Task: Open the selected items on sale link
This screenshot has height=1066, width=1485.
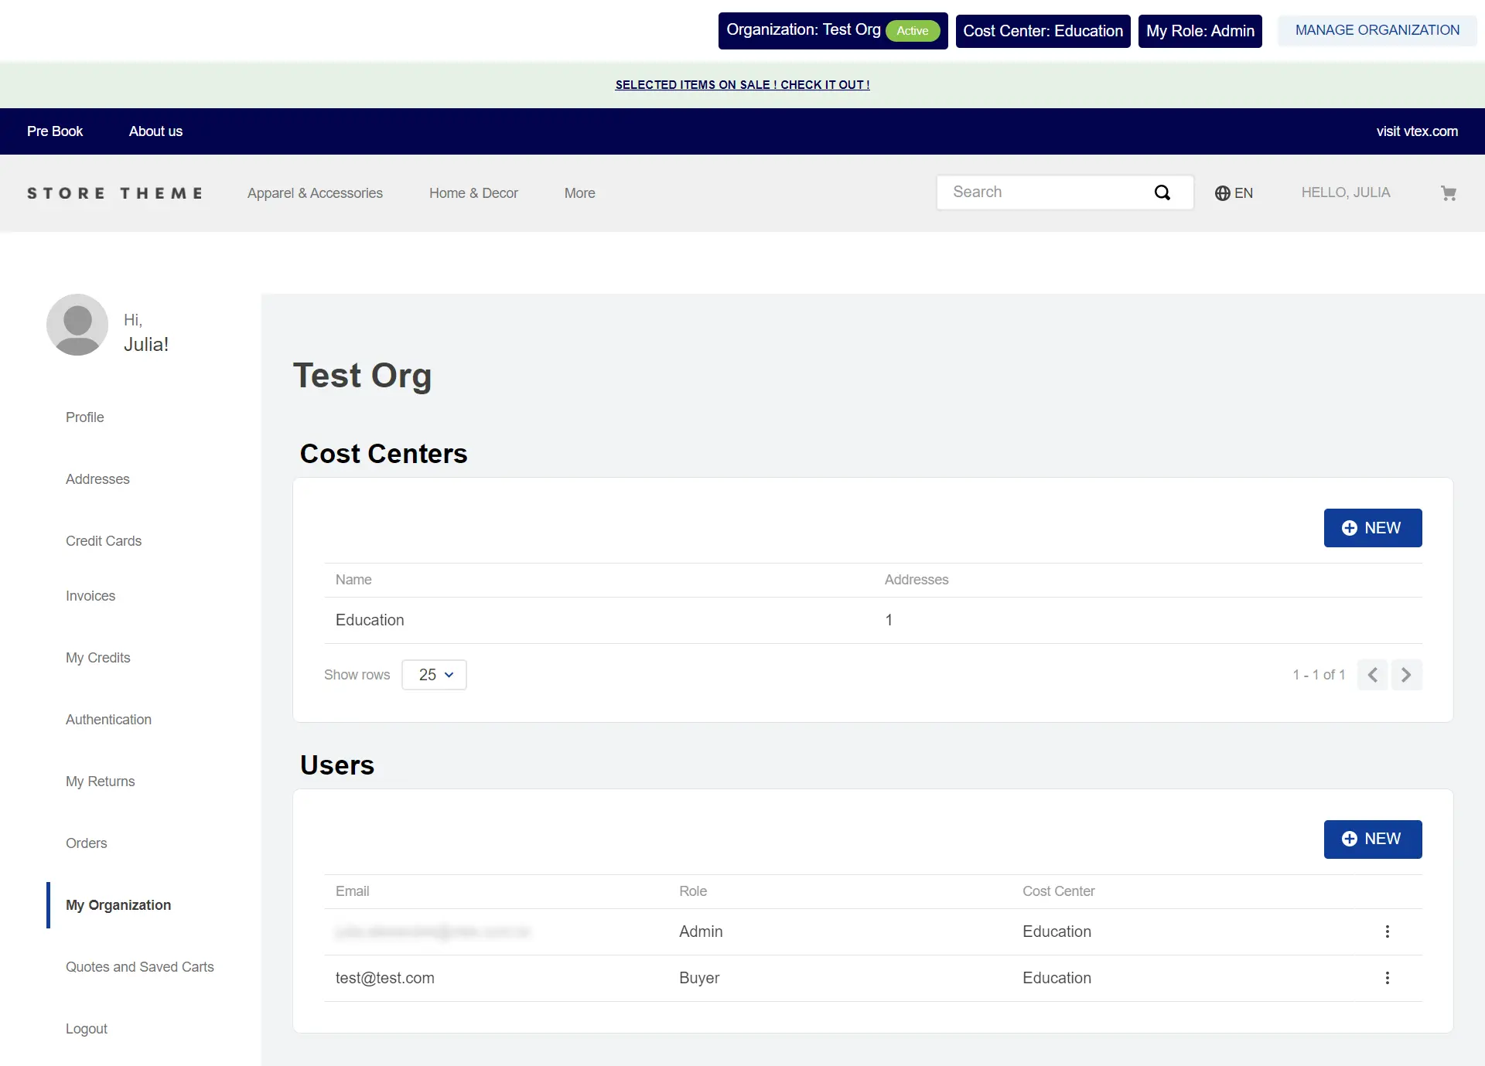Action: click(742, 85)
